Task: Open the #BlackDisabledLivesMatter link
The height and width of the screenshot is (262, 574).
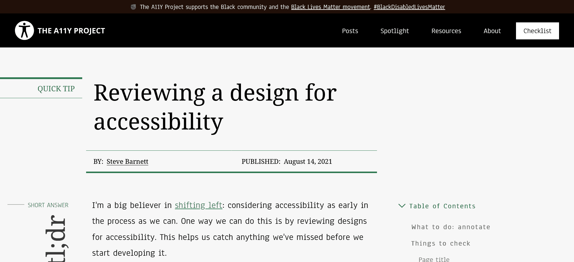Action: pyautogui.click(x=409, y=7)
